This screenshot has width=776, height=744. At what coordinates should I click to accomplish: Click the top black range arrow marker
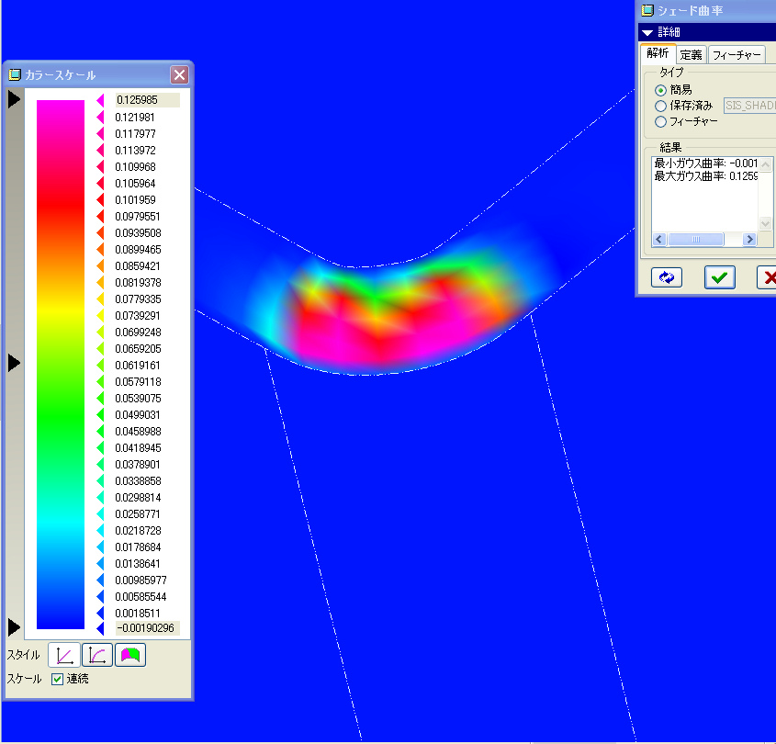coord(14,99)
